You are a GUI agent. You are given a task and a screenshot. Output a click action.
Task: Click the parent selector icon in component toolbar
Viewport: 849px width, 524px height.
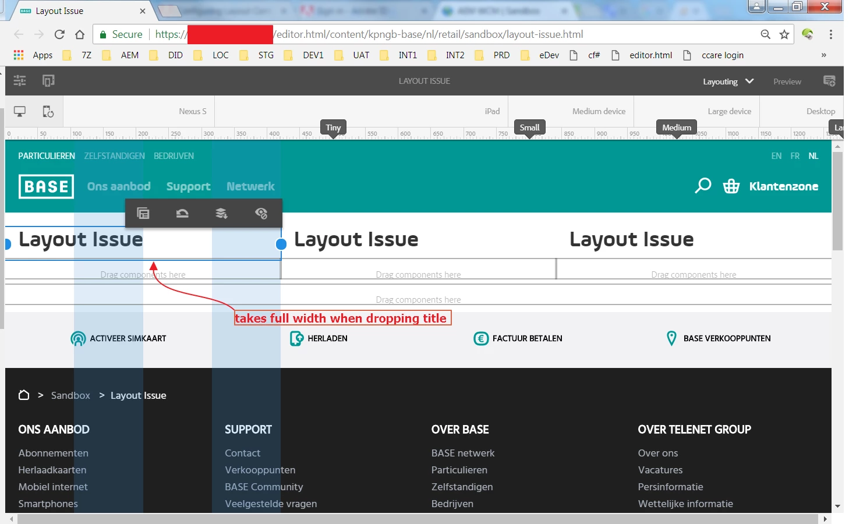click(x=143, y=213)
